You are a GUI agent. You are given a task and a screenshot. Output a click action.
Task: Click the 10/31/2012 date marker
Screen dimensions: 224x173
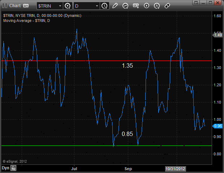pos(176,169)
